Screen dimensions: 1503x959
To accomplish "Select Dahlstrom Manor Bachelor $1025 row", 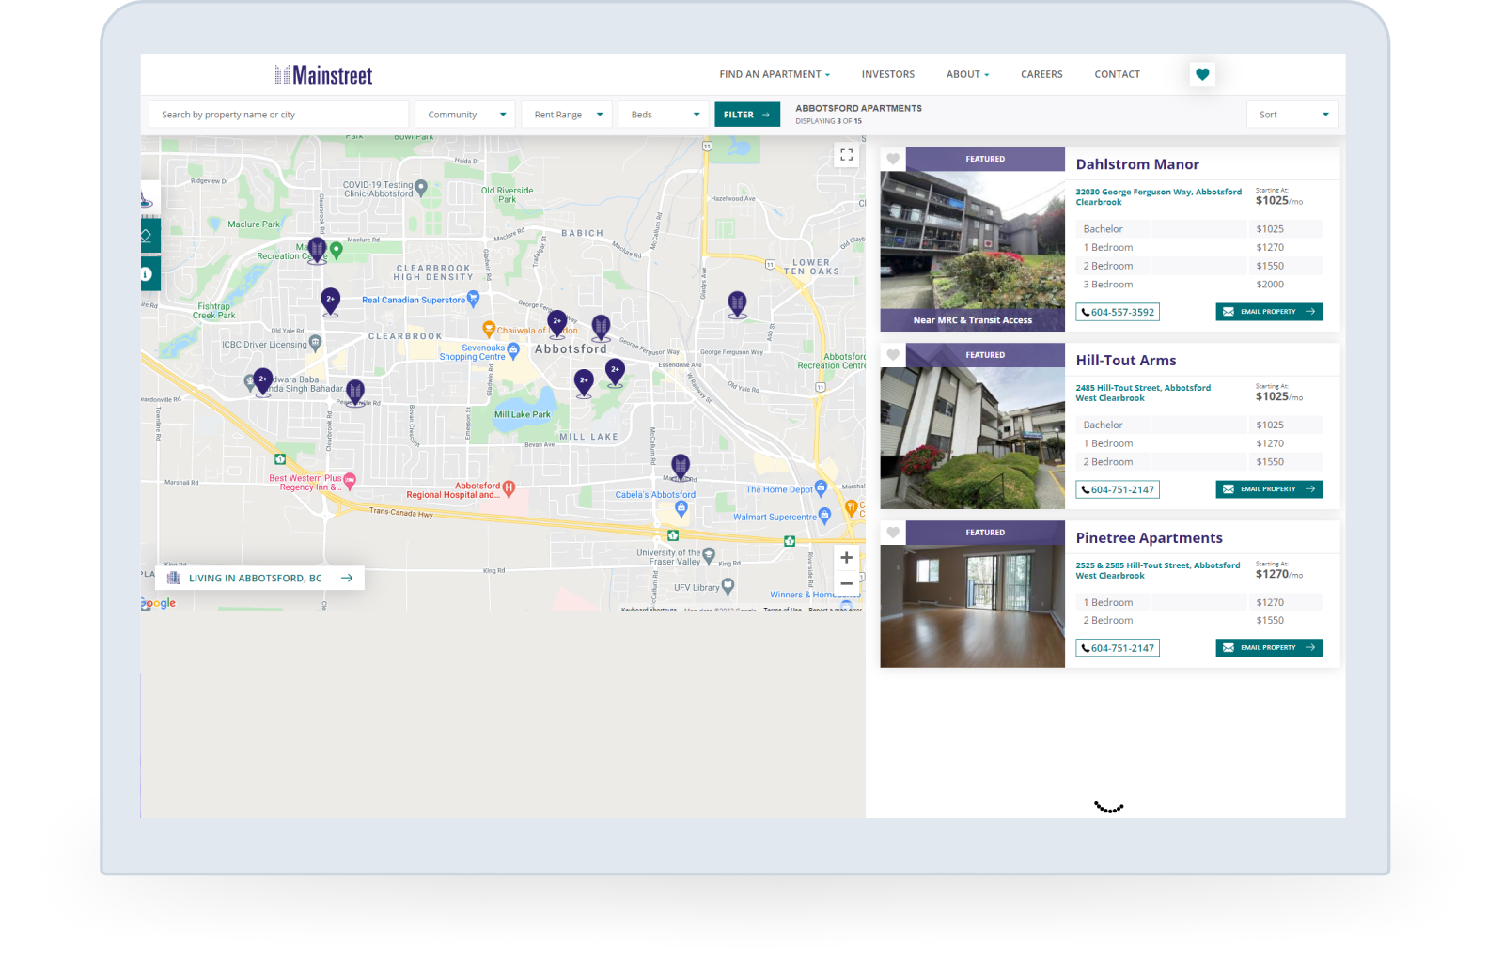I will click(1199, 229).
